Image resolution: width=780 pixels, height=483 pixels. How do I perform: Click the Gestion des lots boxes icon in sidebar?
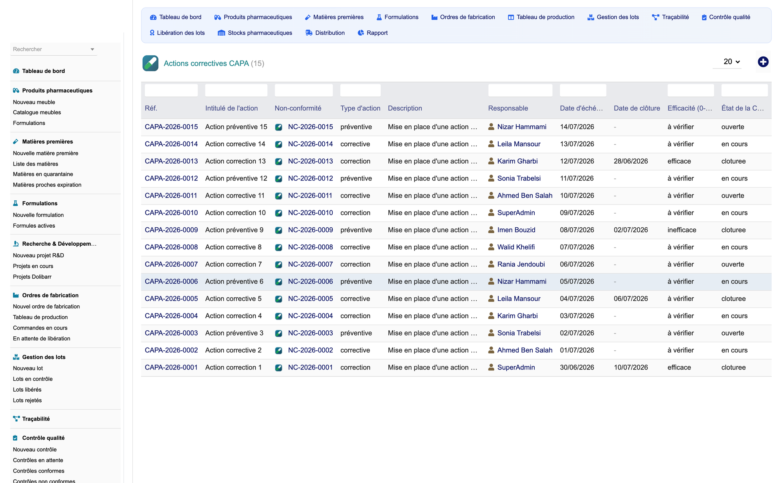(x=16, y=357)
